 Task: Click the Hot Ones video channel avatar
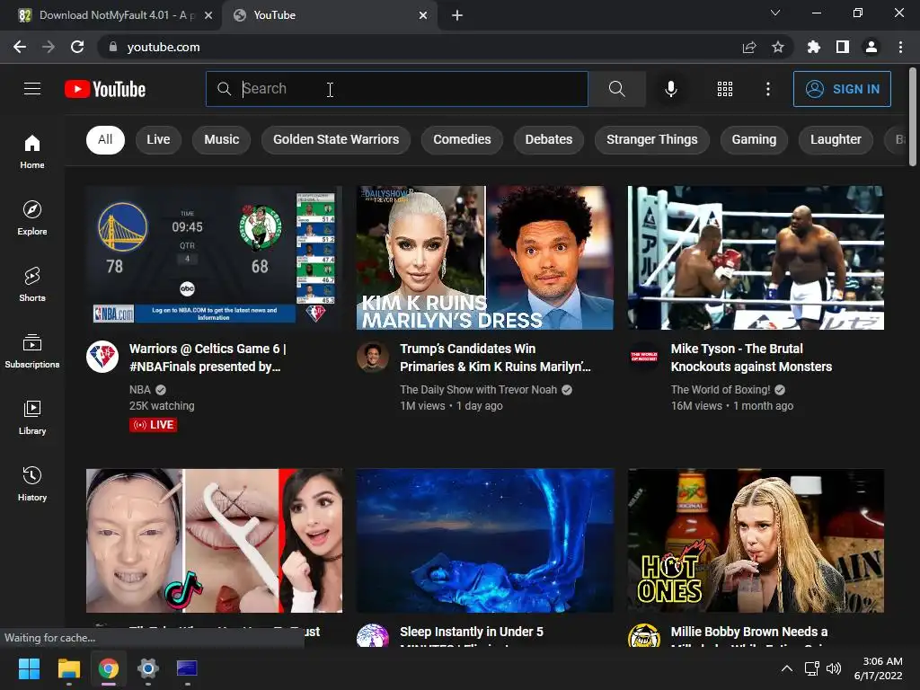click(x=643, y=636)
